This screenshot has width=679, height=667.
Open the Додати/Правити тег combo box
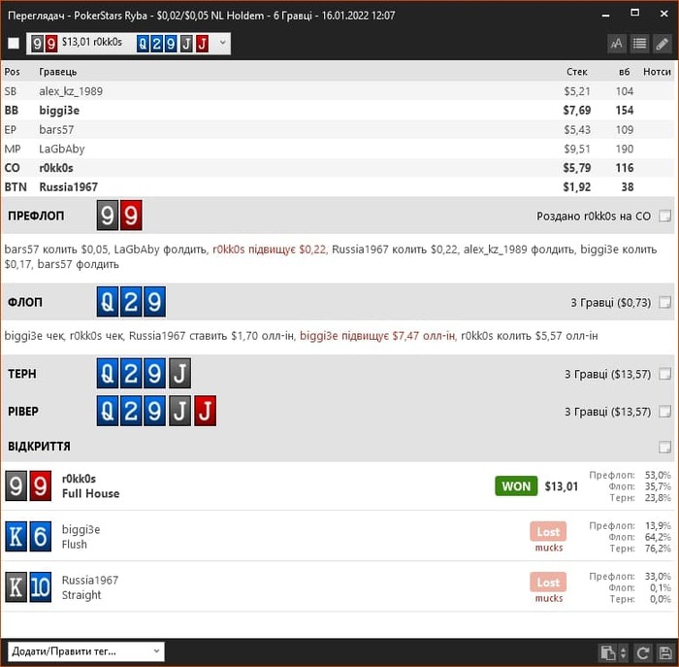tap(85, 651)
